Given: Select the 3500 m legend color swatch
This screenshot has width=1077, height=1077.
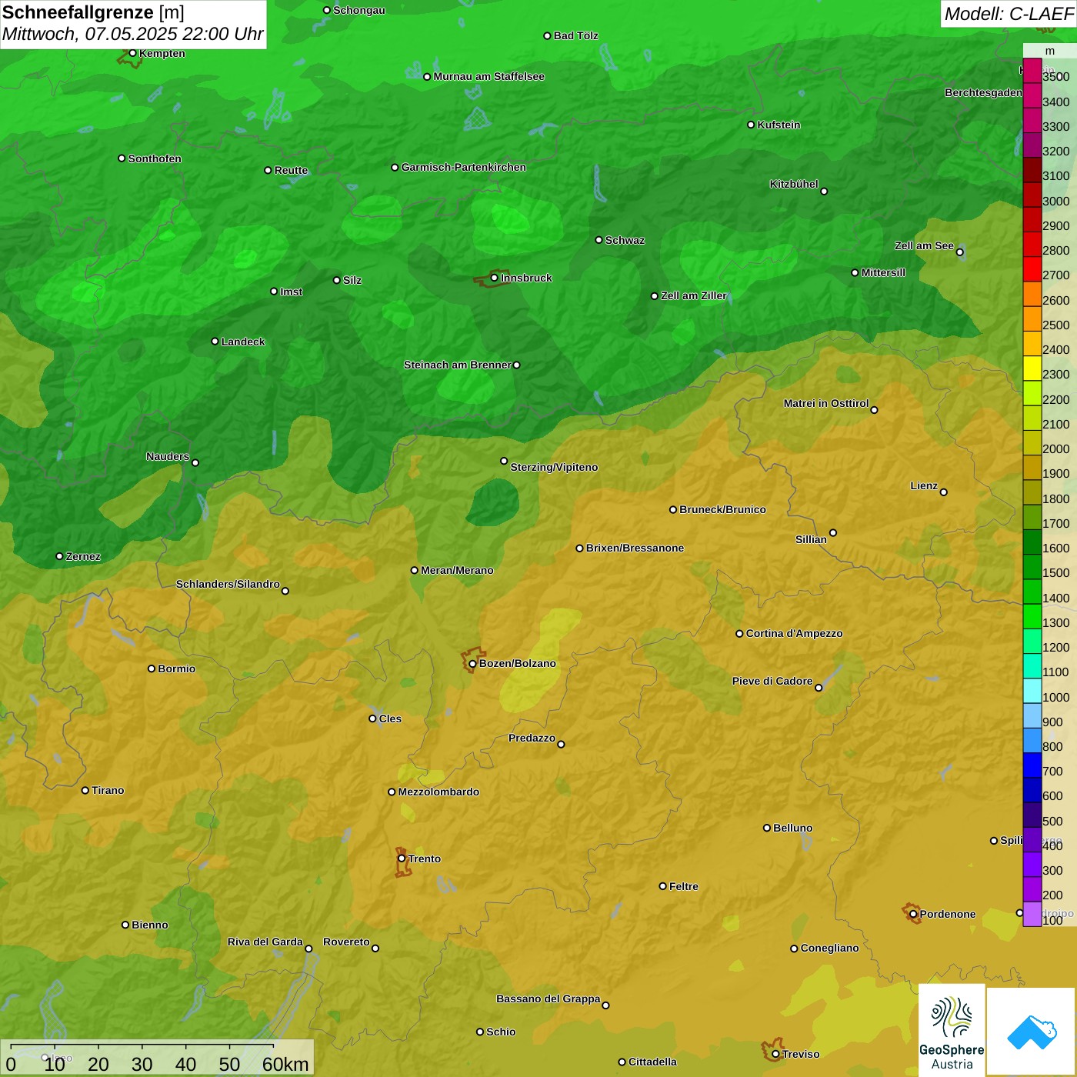Looking at the screenshot, I should tap(1032, 71).
